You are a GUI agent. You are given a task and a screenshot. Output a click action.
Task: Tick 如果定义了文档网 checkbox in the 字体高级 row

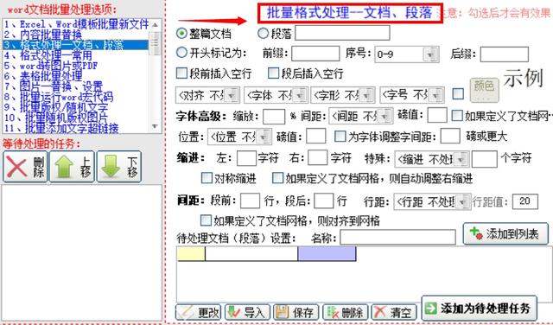[x=457, y=115]
